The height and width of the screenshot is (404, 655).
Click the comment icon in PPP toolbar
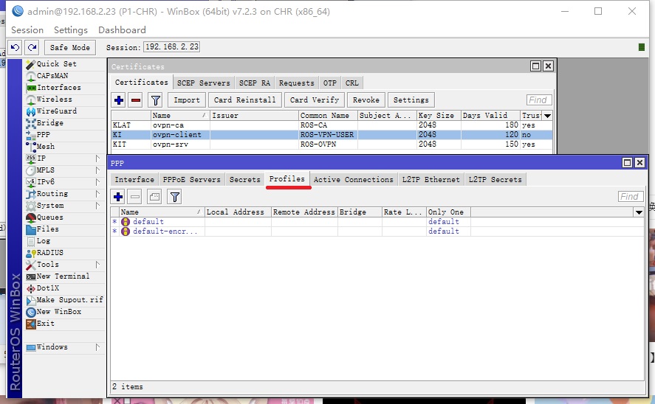tap(154, 196)
